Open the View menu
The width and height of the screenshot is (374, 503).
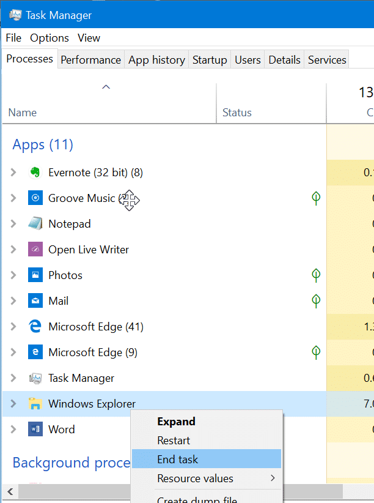(x=89, y=38)
